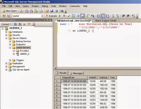
Task: Open the Edit menu
Action: (10, 6)
